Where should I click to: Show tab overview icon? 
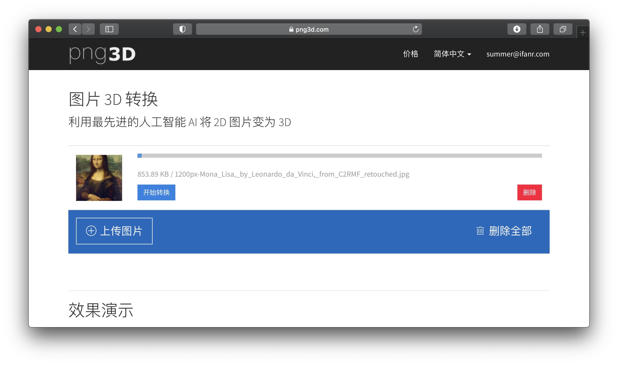pos(563,29)
